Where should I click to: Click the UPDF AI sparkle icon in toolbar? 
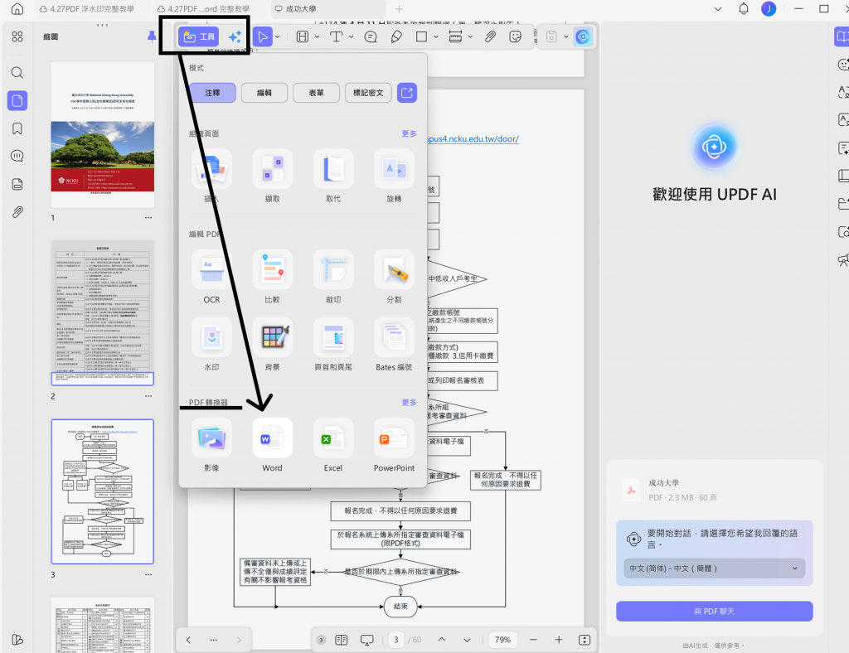(x=235, y=36)
